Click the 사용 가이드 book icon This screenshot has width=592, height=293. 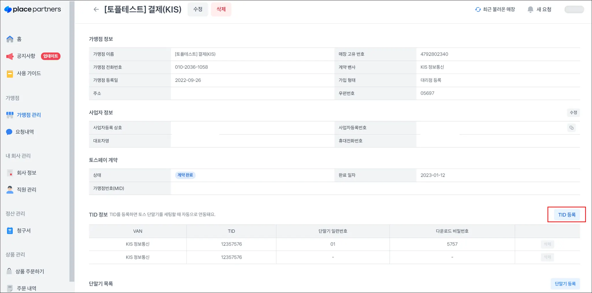(x=10, y=74)
